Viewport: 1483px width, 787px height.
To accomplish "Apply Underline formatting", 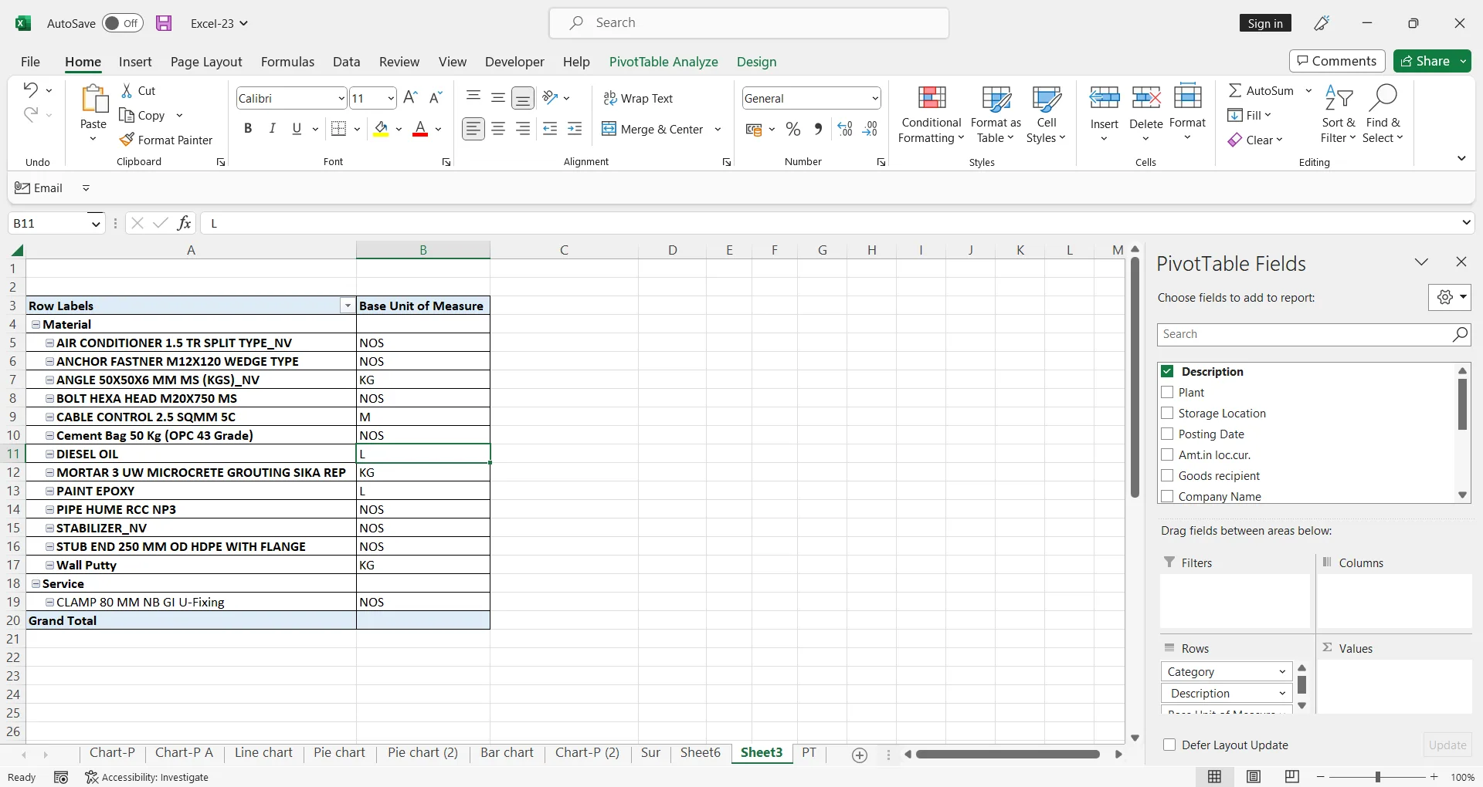I will [297, 129].
